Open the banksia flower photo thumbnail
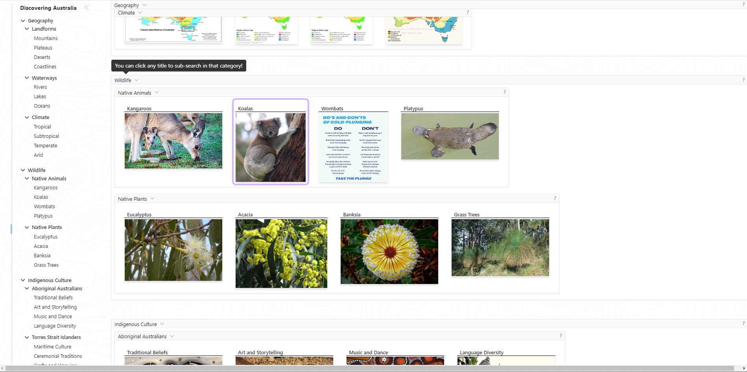This screenshot has height=372, width=747. [x=389, y=251]
